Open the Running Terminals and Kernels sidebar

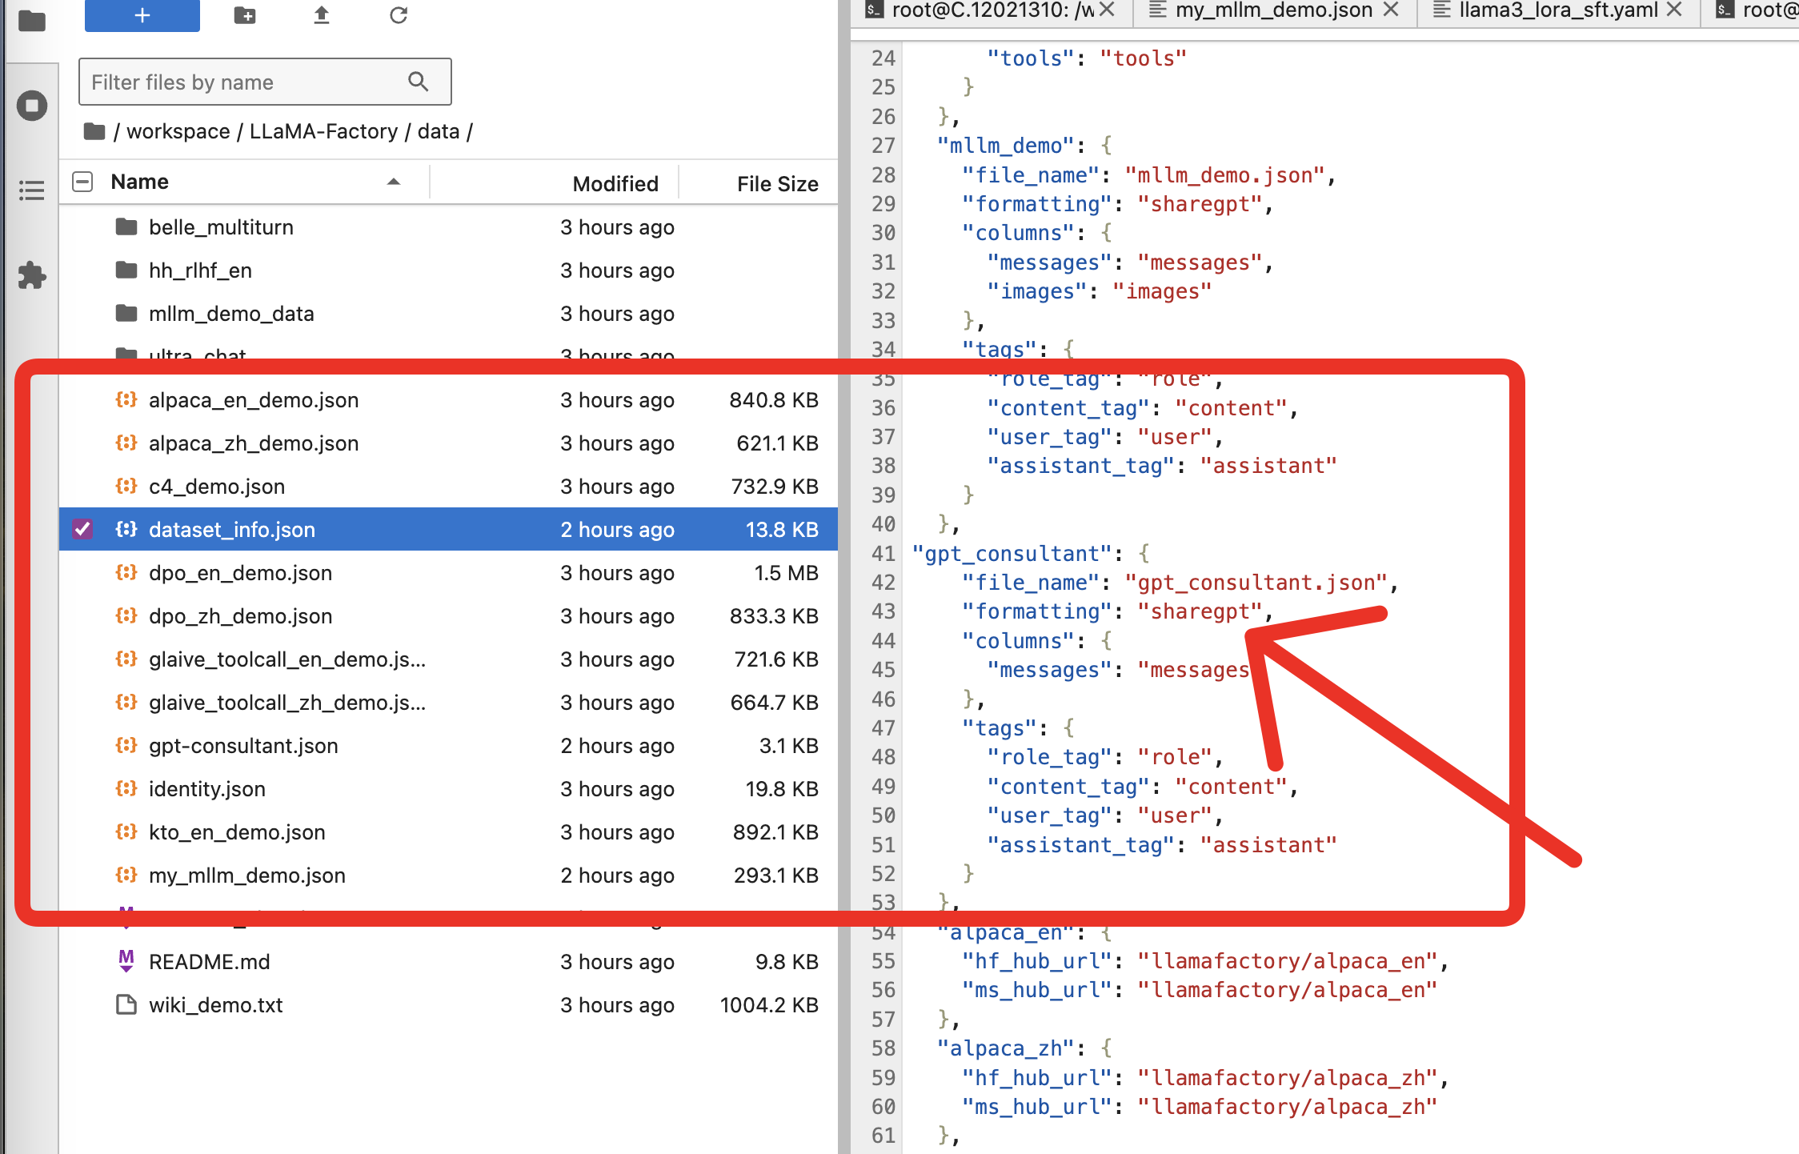(32, 106)
